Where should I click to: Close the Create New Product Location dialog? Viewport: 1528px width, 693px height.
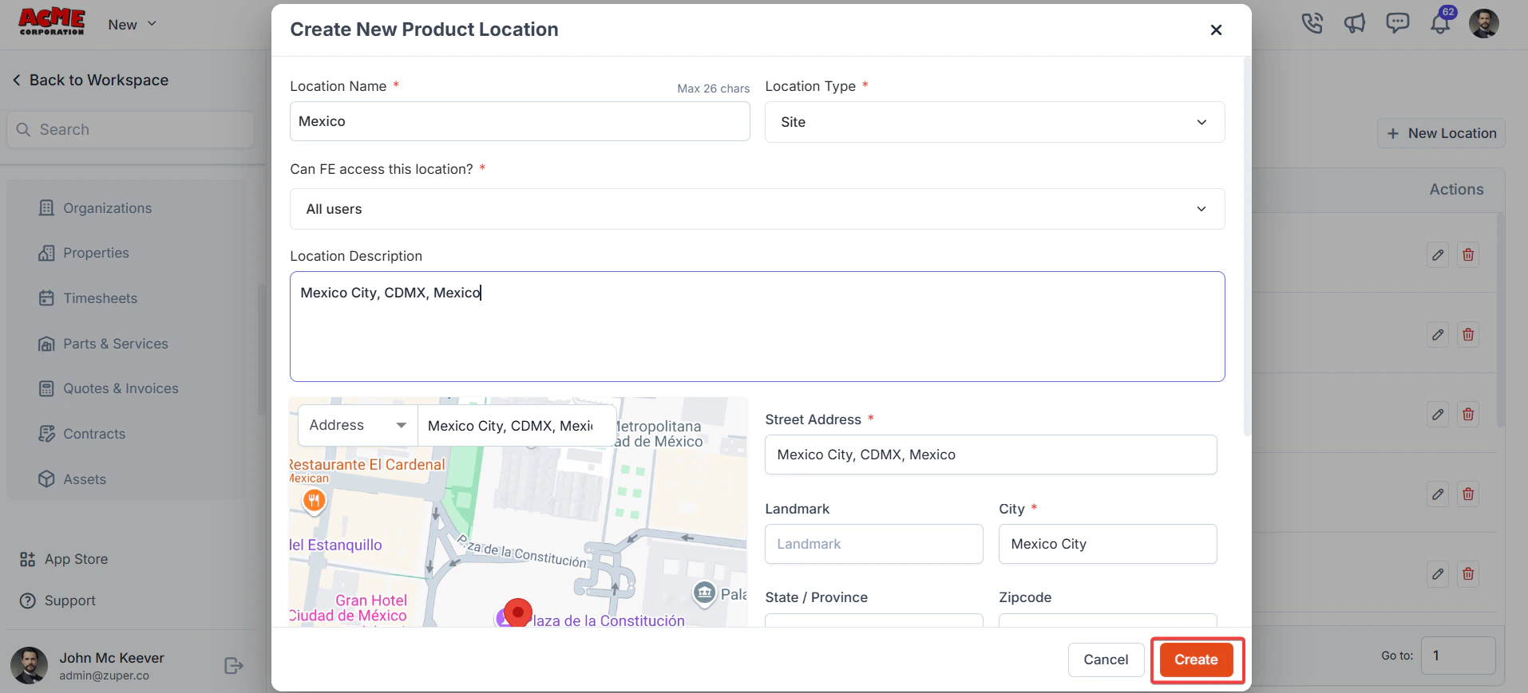pyautogui.click(x=1216, y=30)
